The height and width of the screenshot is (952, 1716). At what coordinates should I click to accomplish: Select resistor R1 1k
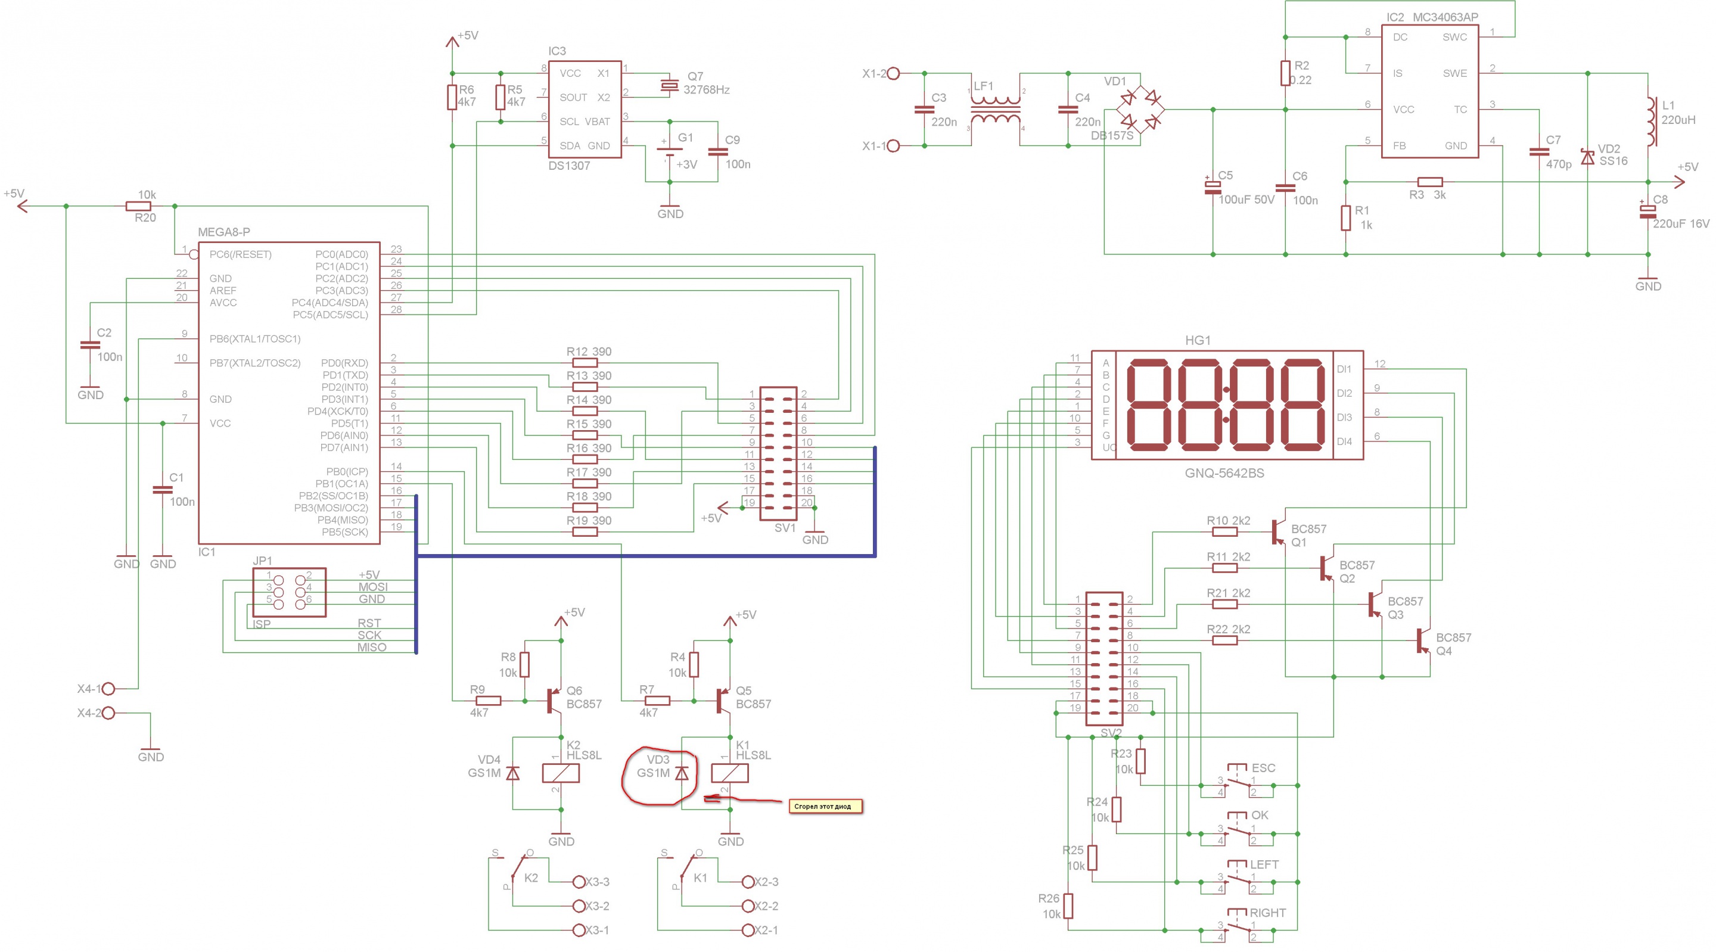pyautogui.click(x=1345, y=219)
